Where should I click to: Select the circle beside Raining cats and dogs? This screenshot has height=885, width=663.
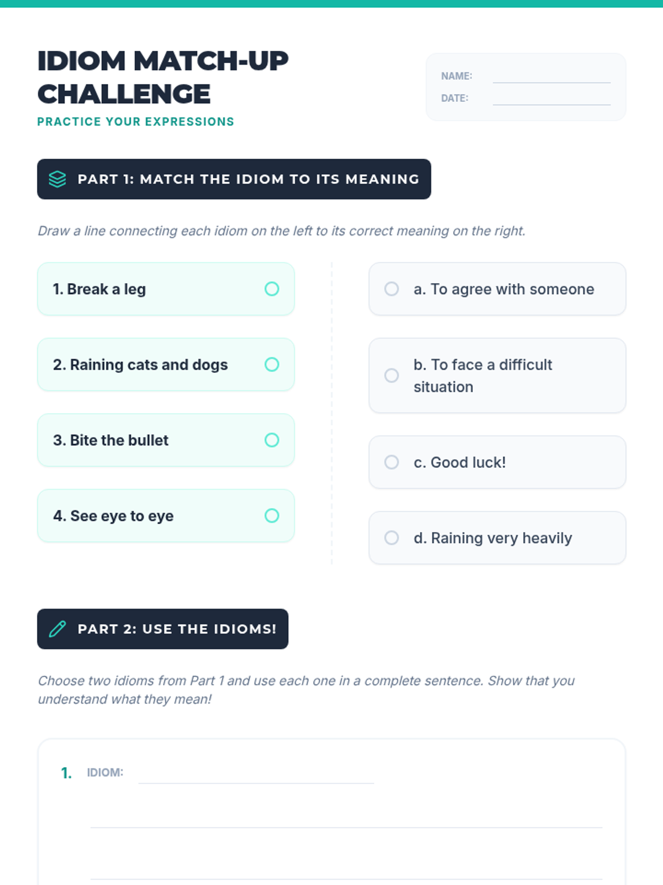[272, 365]
